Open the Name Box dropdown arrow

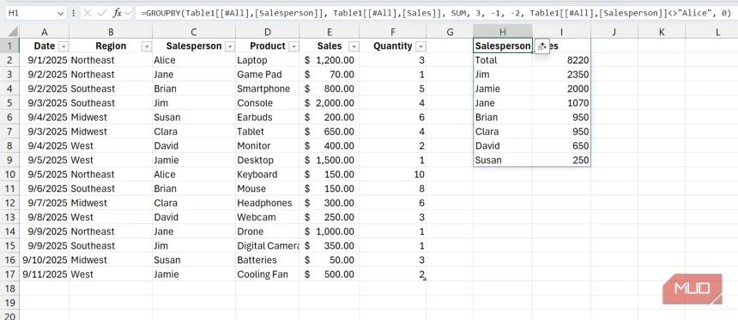[x=60, y=13]
